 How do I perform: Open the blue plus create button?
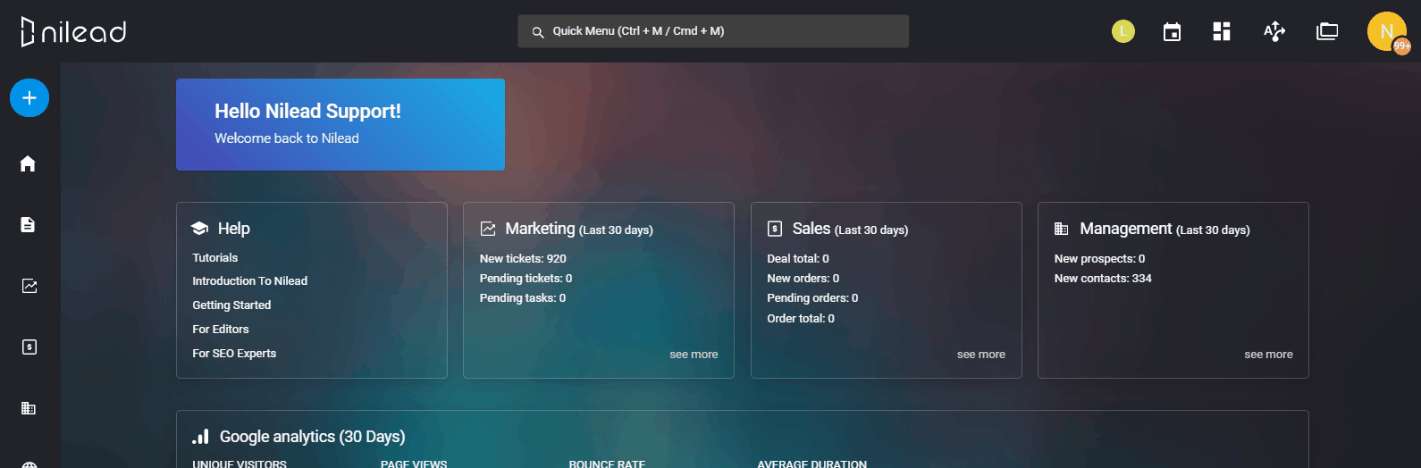click(x=29, y=98)
